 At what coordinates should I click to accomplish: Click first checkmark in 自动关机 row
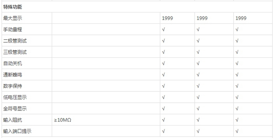pyautogui.click(x=164, y=63)
